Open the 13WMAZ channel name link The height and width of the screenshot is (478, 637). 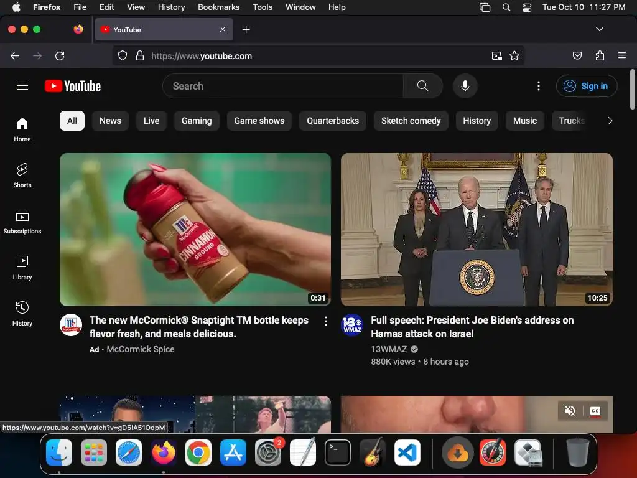(389, 349)
